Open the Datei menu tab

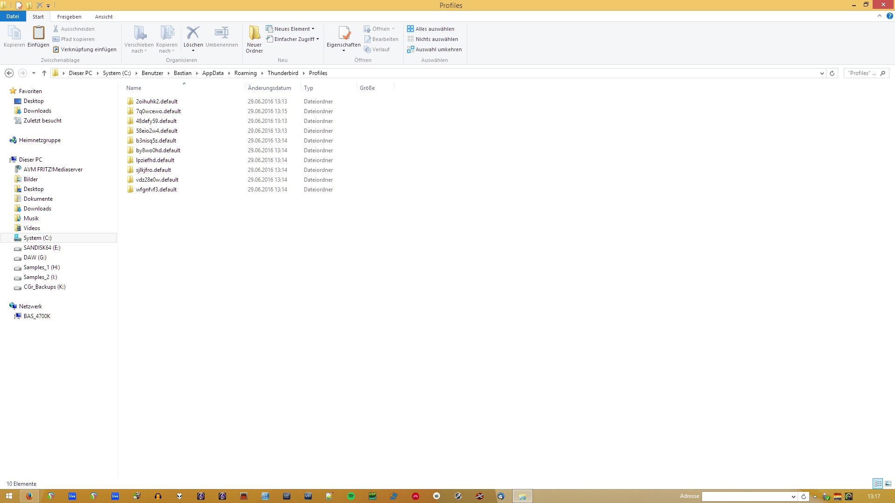(13, 16)
